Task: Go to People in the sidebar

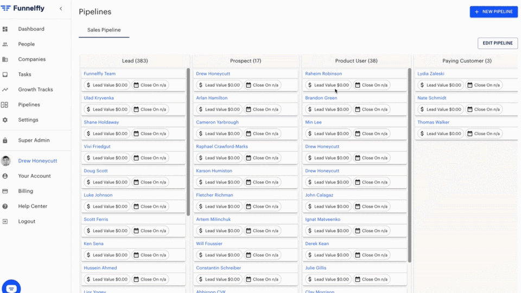Action: (x=26, y=44)
